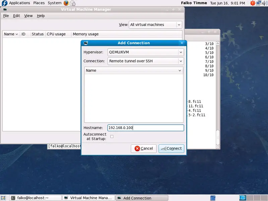Click the '10/10' line in the terminal
Screen dimensions: 268x201
point(208,75)
